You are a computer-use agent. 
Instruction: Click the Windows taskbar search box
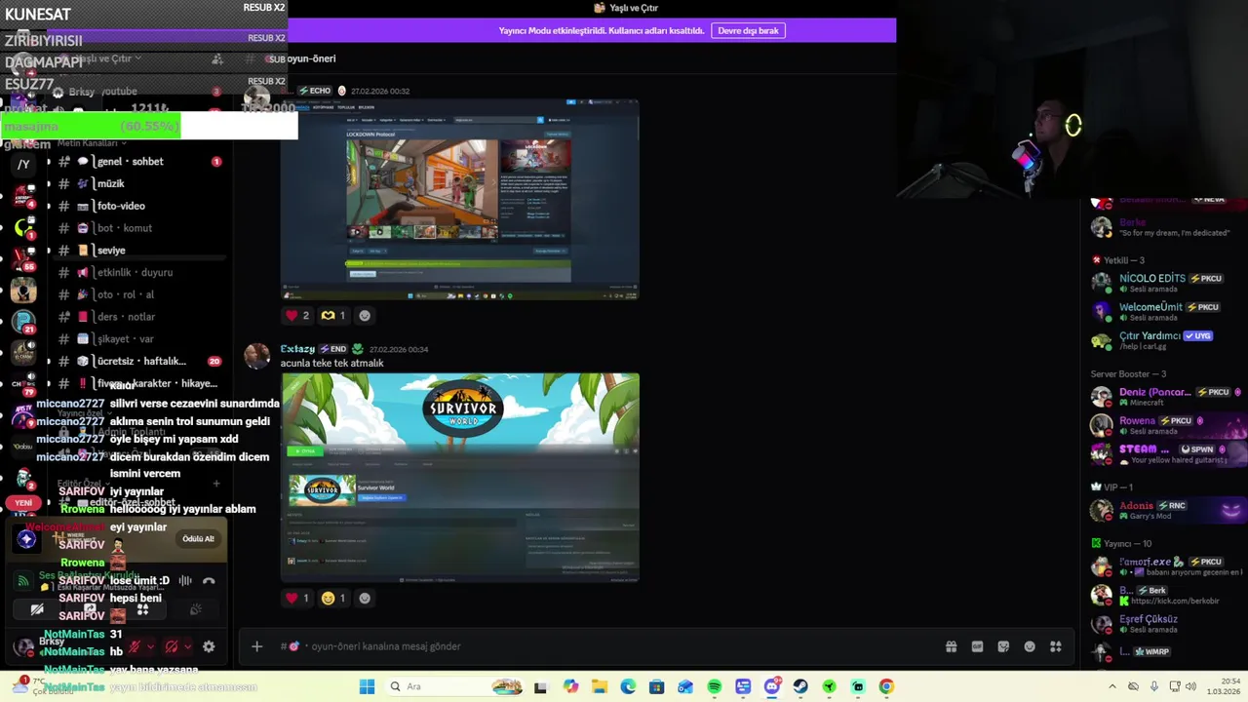click(x=454, y=686)
